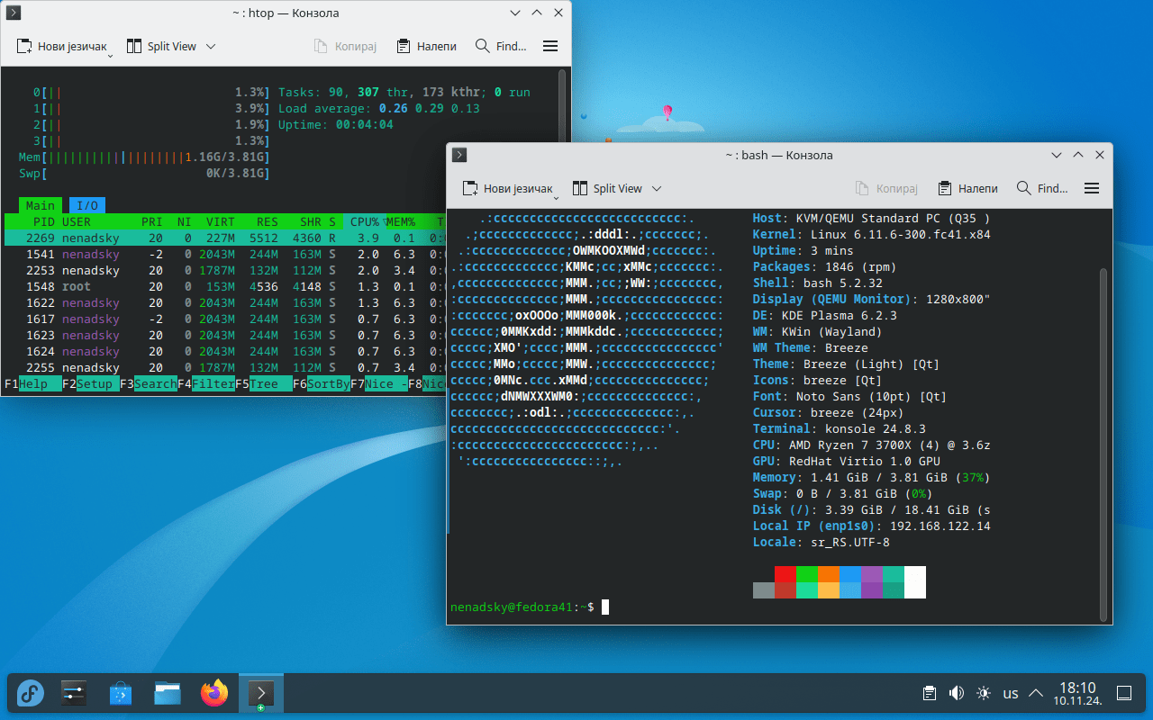Show hidden system tray icons arrow
This screenshot has width=1153, height=720.
[x=1036, y=693]
